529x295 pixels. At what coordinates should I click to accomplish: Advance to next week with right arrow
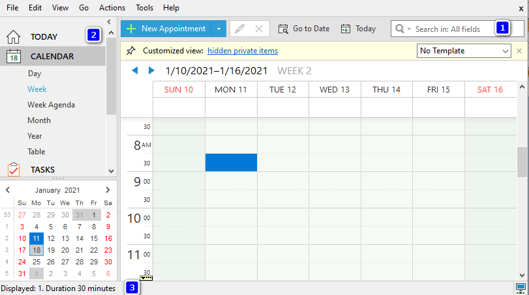[x=151, y=70]
